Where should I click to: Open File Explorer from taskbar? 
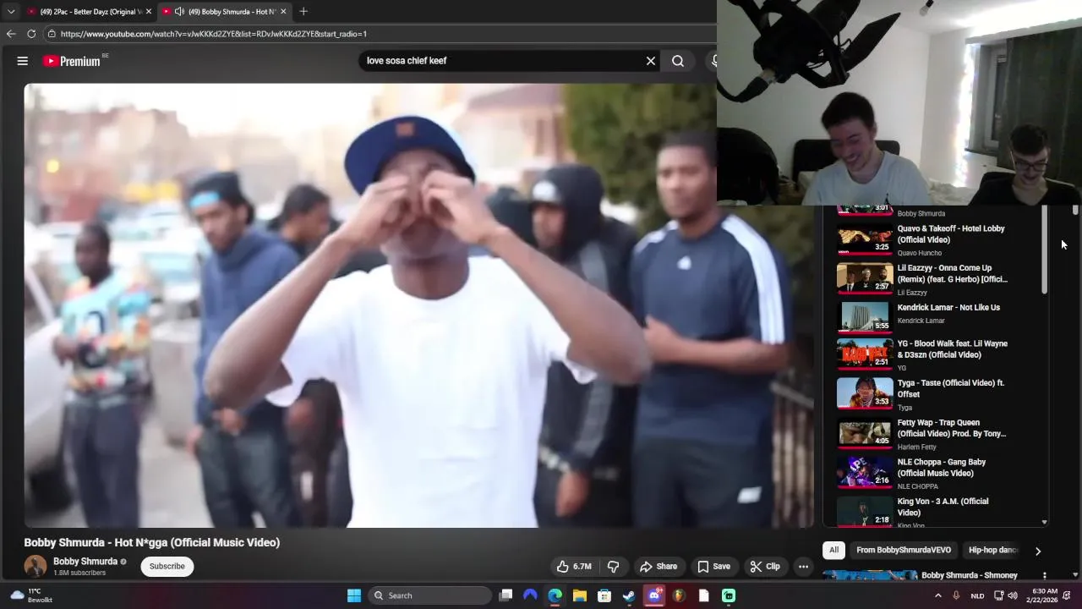coord(579,595)
